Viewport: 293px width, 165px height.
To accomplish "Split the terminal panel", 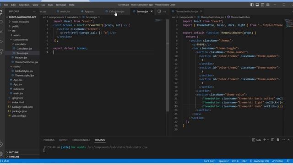I will coord(273,140).
